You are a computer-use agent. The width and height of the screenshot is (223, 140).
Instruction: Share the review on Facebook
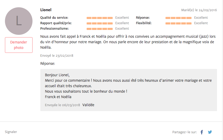click(x=202, y=132)
